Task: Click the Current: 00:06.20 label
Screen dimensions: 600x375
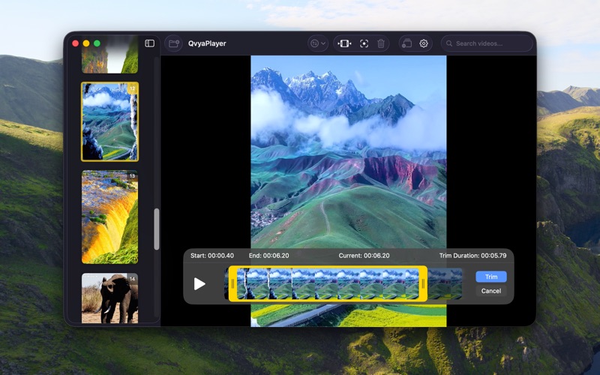Action: tap(364, 256)
